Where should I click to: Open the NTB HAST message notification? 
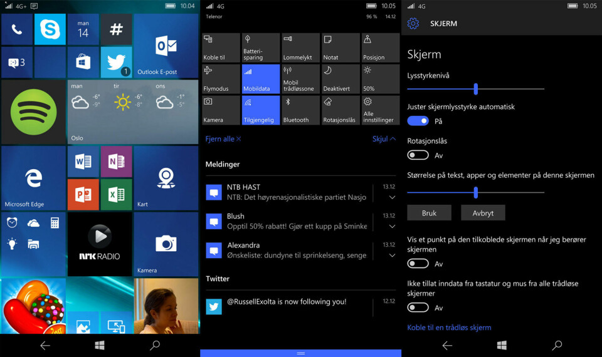pos(288,192)
